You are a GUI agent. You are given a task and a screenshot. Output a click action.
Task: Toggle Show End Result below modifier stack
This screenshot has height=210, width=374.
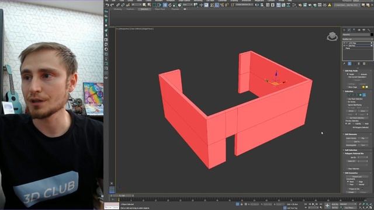[x=349, y=64]
